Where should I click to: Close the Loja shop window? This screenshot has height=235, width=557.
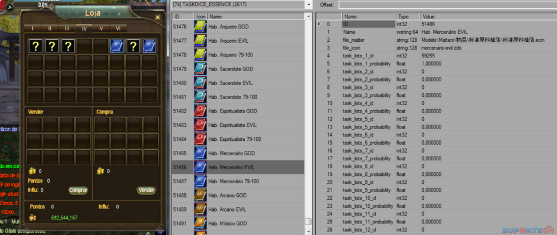pos(158,17)
